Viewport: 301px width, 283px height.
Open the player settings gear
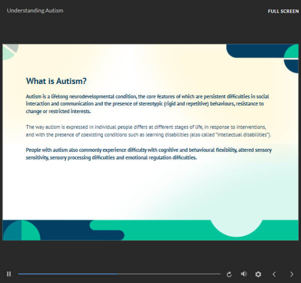(258, 274)
